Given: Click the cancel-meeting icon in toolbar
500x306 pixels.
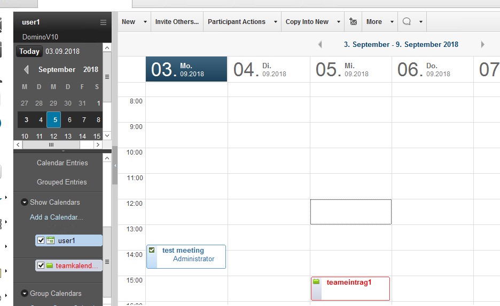Looking at the screenshot, I should click(353, 22).
